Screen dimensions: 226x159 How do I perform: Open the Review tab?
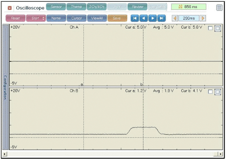(x=137, y=7)
